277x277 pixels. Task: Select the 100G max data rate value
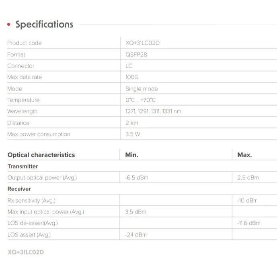point(132,77)
